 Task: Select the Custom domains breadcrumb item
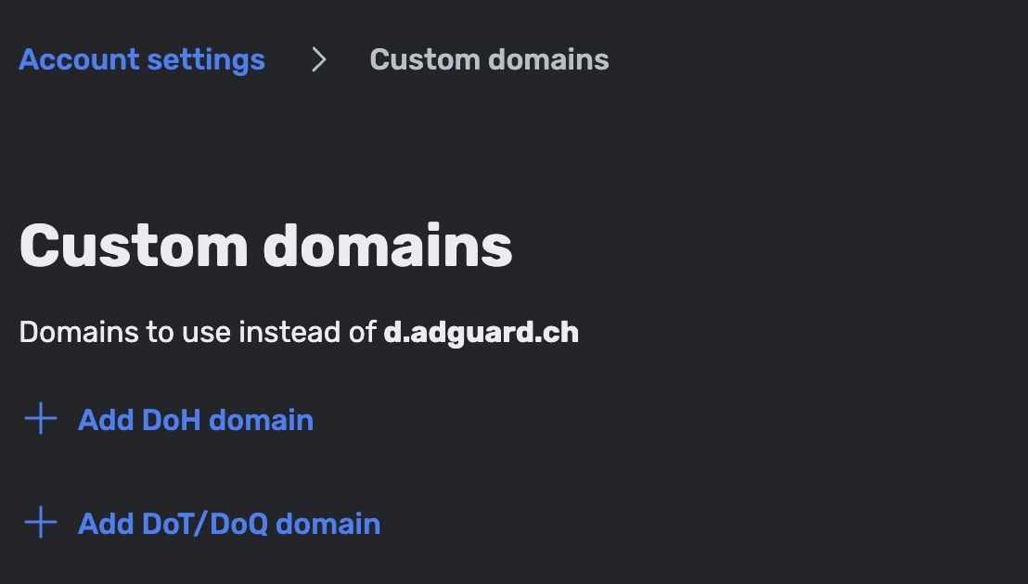pos(489,60)
